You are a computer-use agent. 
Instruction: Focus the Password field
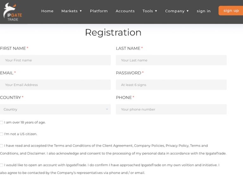click(171, 85)
